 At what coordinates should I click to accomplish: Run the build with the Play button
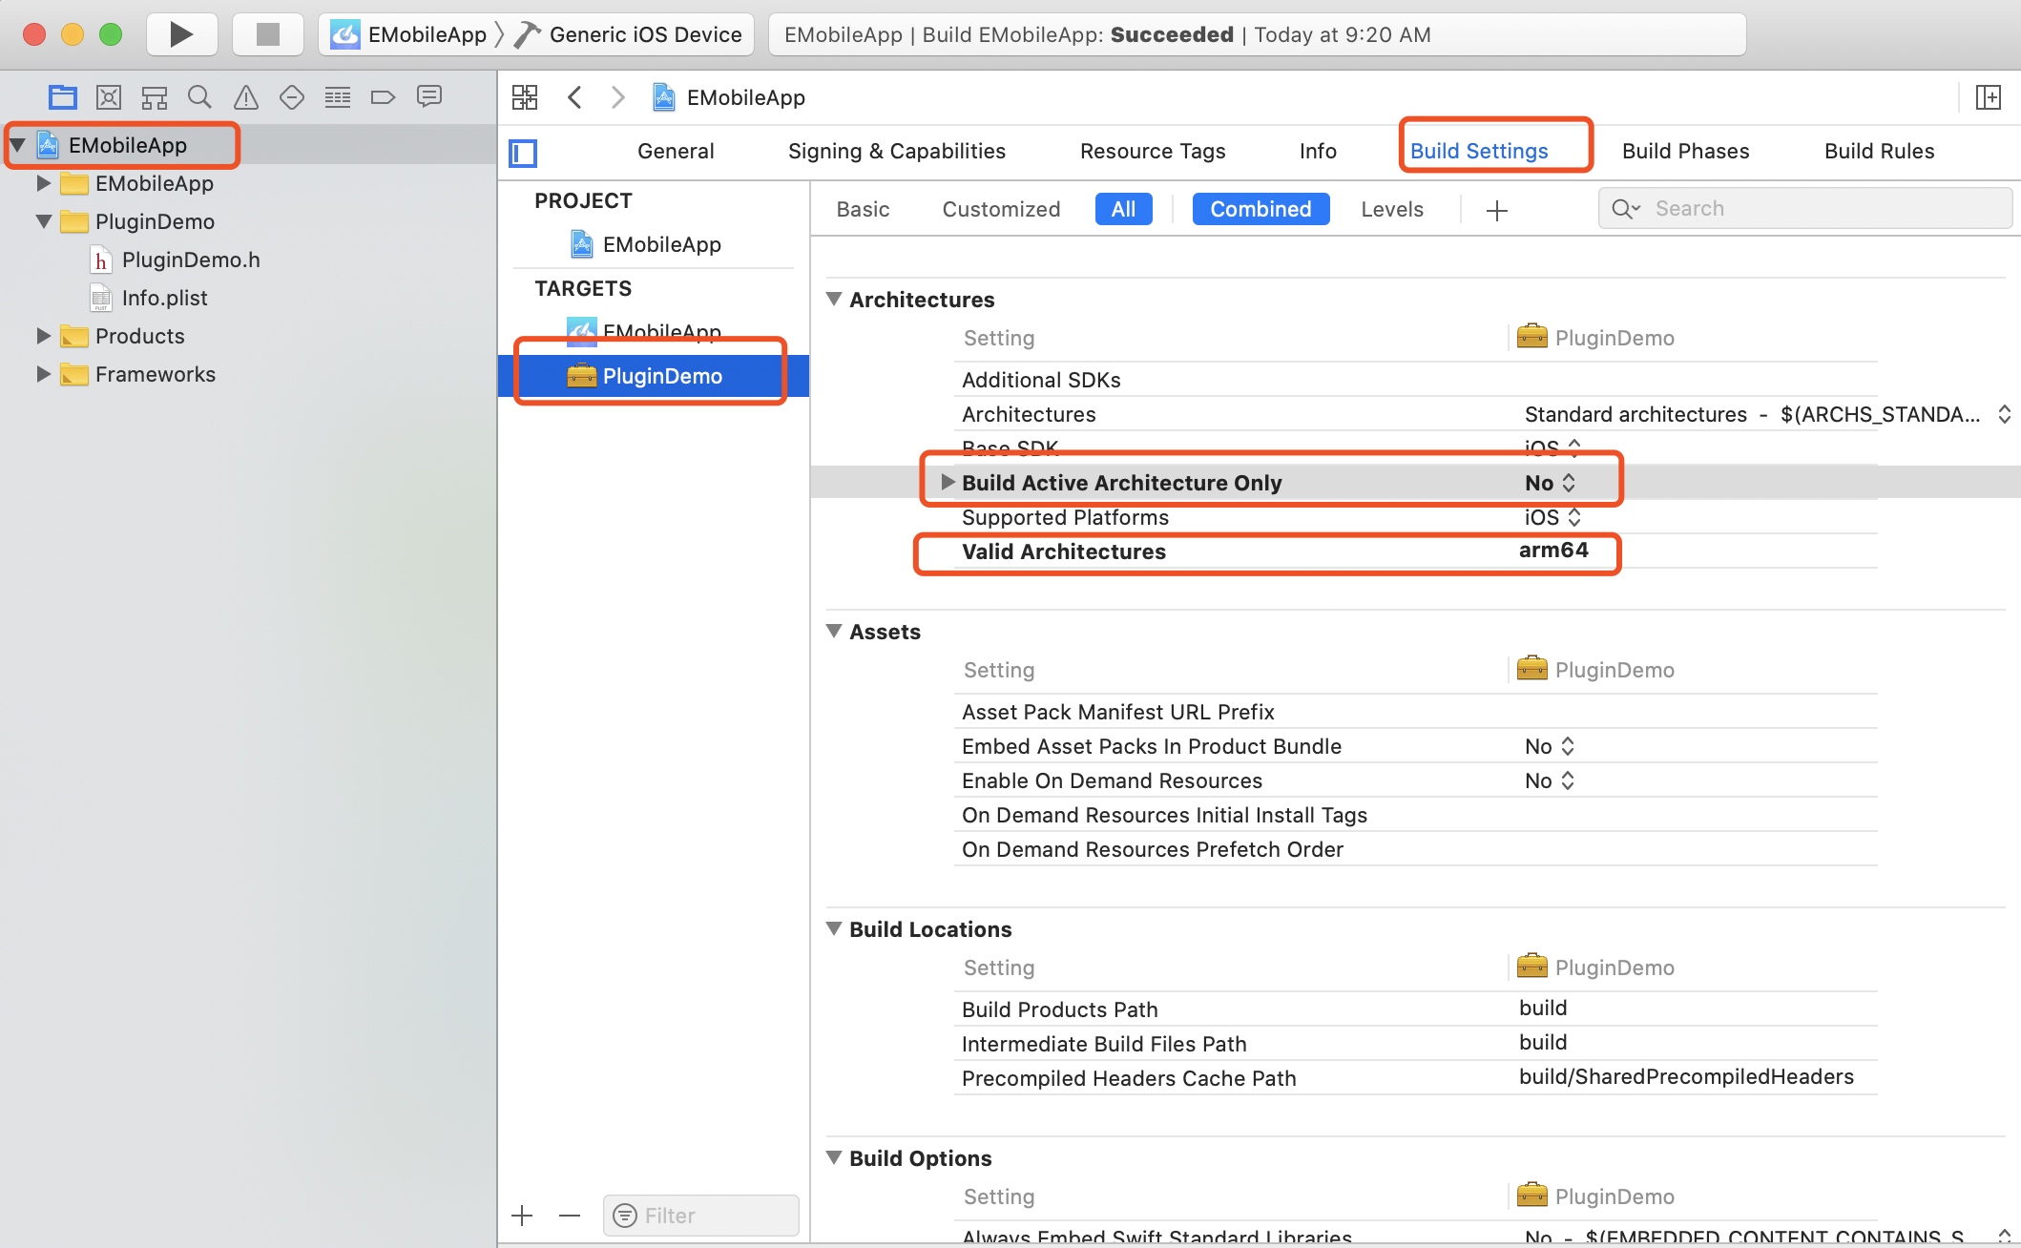click(x=181, y=34)
